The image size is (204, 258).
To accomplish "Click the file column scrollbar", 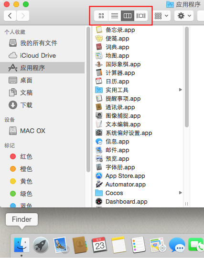I will [187, 77].
